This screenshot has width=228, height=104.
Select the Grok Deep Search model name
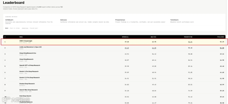25,96
